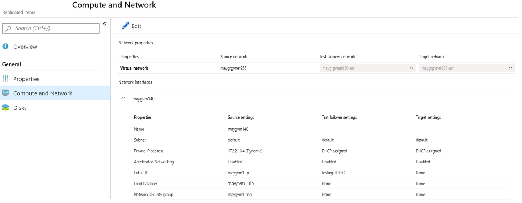
Task: Click the search magnifier icon
Action: pos(8,29)
